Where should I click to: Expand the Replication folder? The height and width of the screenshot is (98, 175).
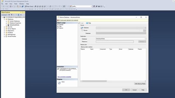pos(4,31)
